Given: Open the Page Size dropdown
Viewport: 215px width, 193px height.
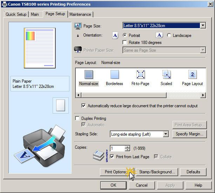Looking at the screenshot, I should (x=203, y=26).
